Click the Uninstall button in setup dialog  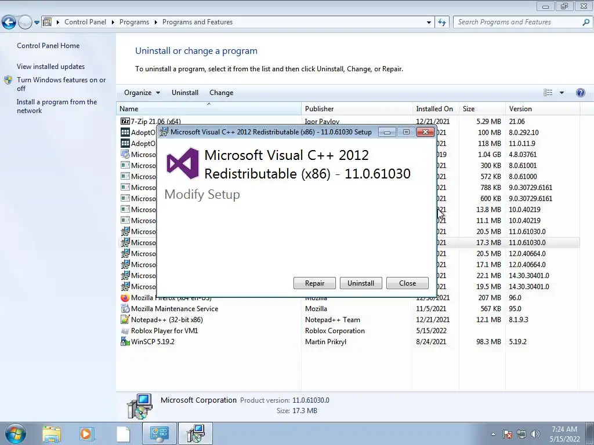361,283
